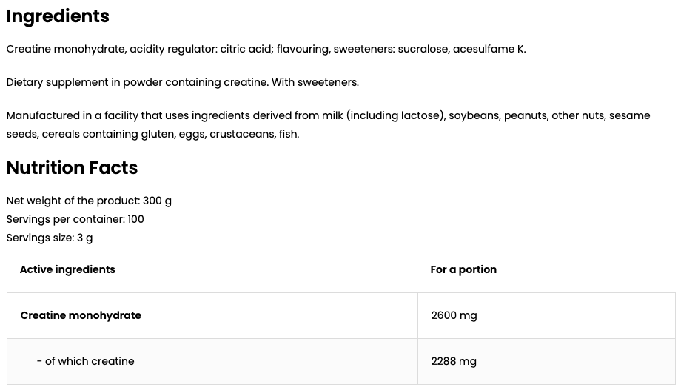
Task: Click the 'Servings per container: 100' line
Action: [75, 219]
